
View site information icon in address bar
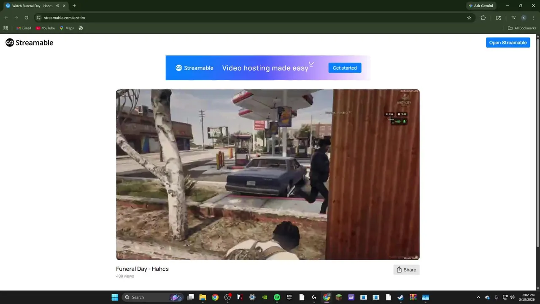[x=38, y=18]
